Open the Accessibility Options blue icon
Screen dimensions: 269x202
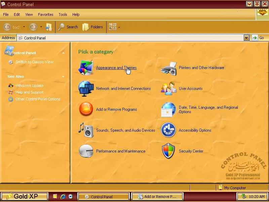[168, 130]
